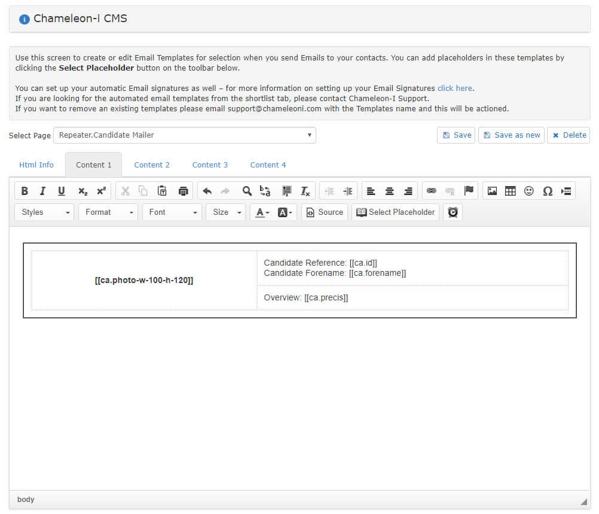Screen dimensions: 599x514
Task: Insert a table using the table icon
Action: click(511, 191)
